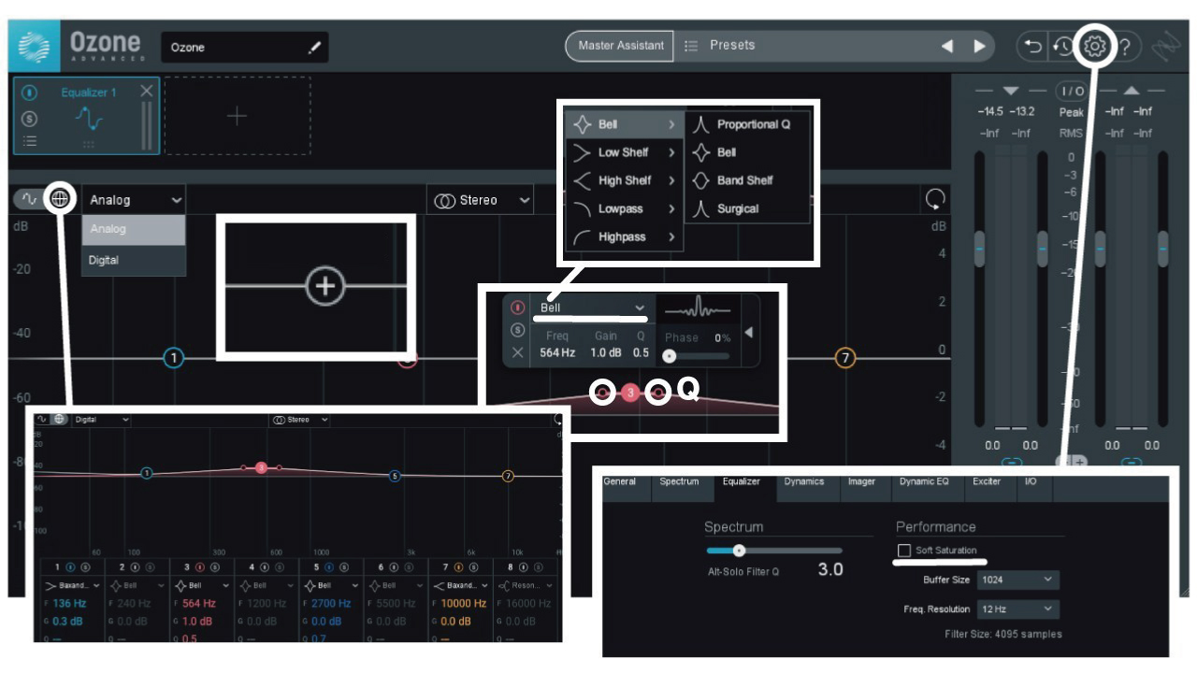The width and height of the screenshot is (1197, 673).
Task: Click the input meter down-triangle icon
Action: [1010, 91]
